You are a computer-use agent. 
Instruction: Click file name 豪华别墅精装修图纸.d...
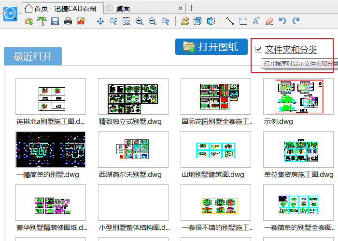click(x=52, y=228)
